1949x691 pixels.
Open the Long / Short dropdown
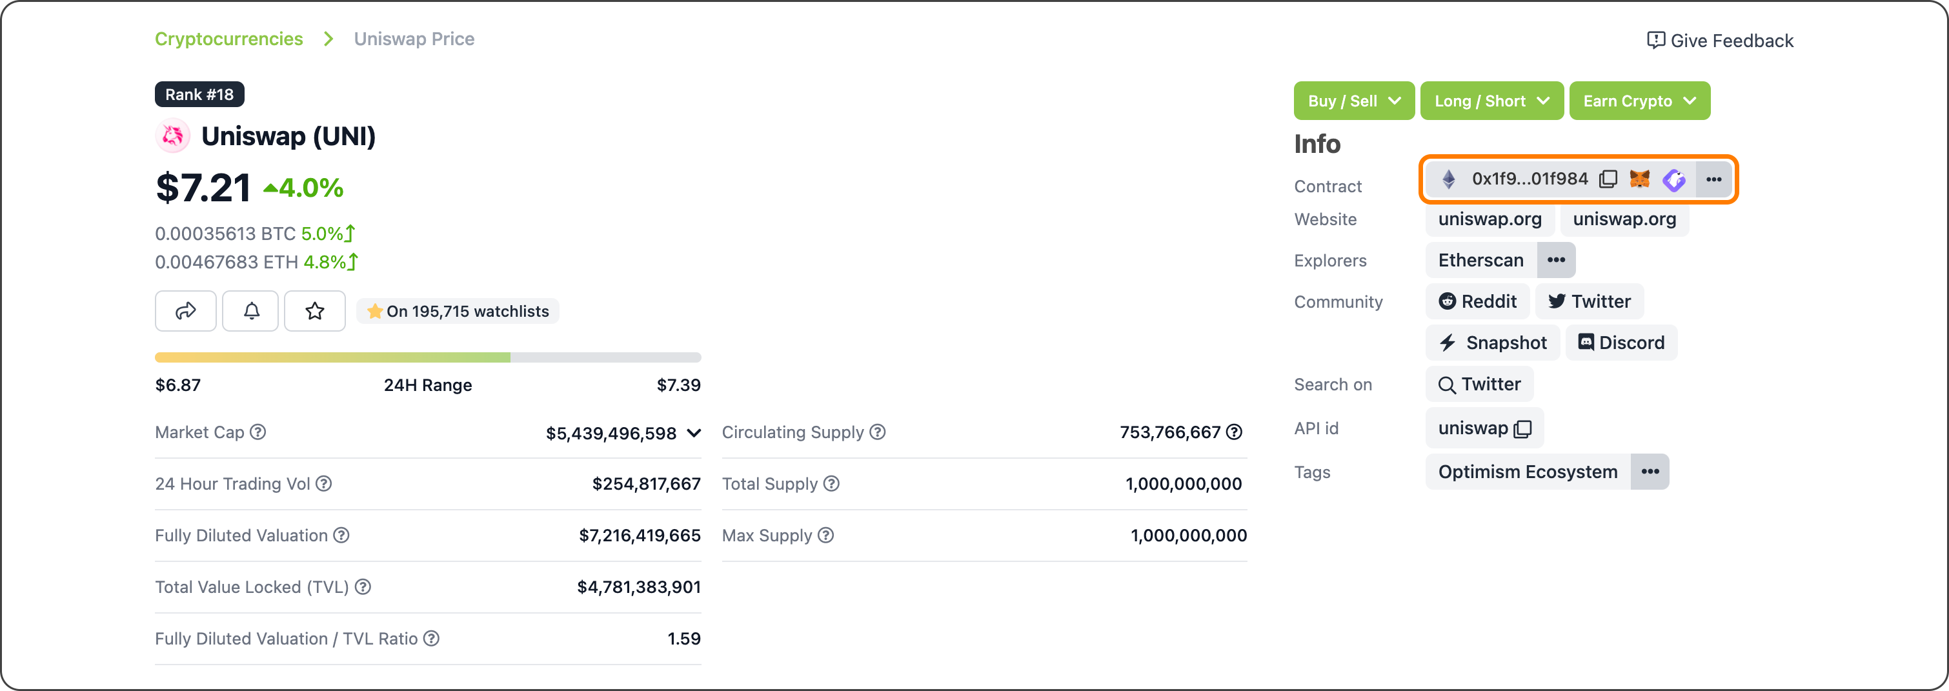pyautogui.click(x=1491, y=101)
